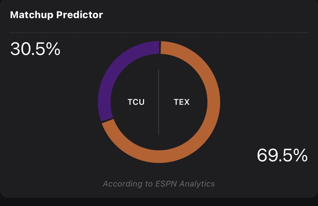Tap the 30.5% win probability value
The height and width of the screenshot is (206, 318).
click(x=35, y=49)
